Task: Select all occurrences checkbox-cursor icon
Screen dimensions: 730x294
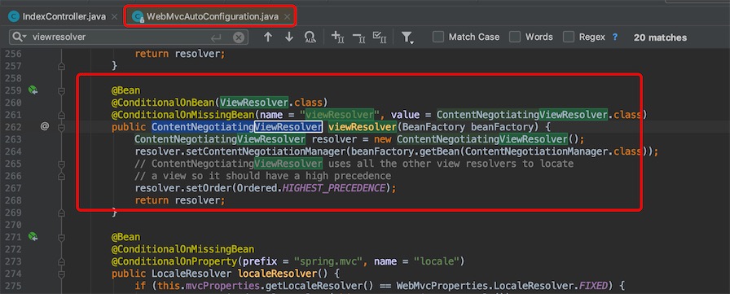Action: (x=380, y=37)
